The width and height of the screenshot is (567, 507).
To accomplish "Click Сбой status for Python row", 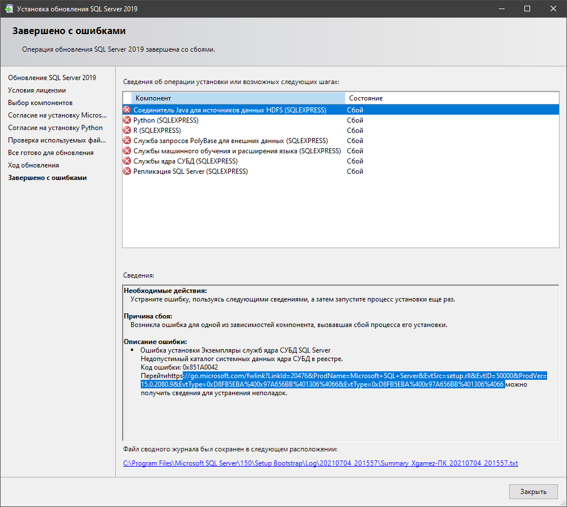I will [355, 120].
